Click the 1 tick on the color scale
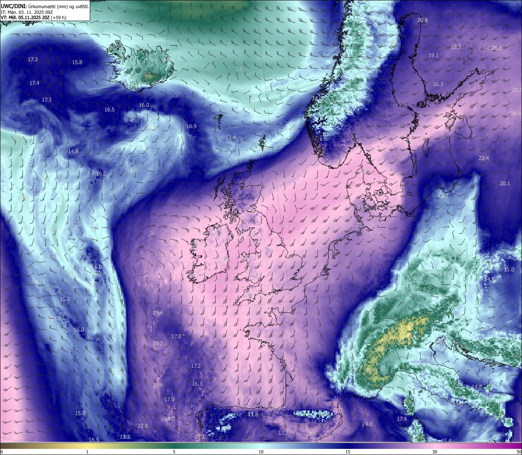This screenshot has width=522, height=455. pyautogui.click(x=87, y=452)
